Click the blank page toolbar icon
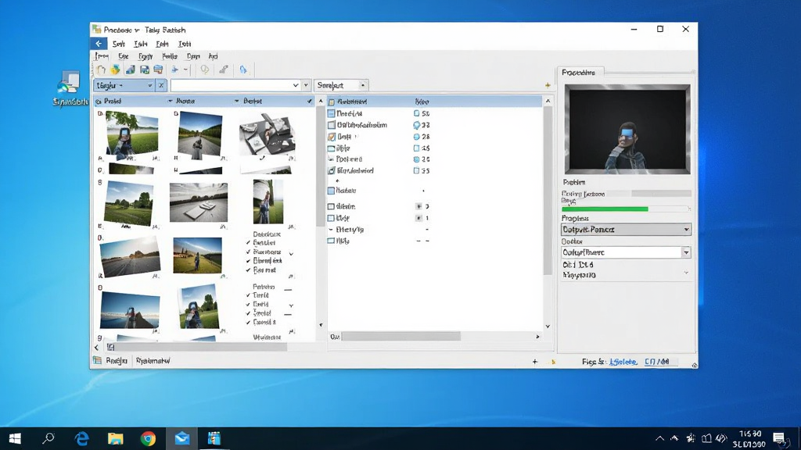The height and width of the screenshot is (450, 801). click(x=101, y=70)
